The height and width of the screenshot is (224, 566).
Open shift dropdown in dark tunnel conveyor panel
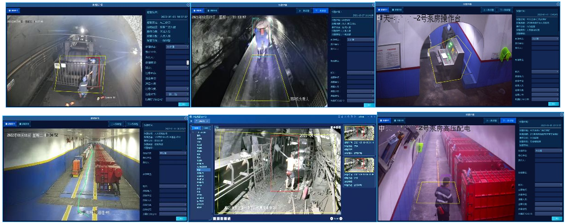click(360, 73)
